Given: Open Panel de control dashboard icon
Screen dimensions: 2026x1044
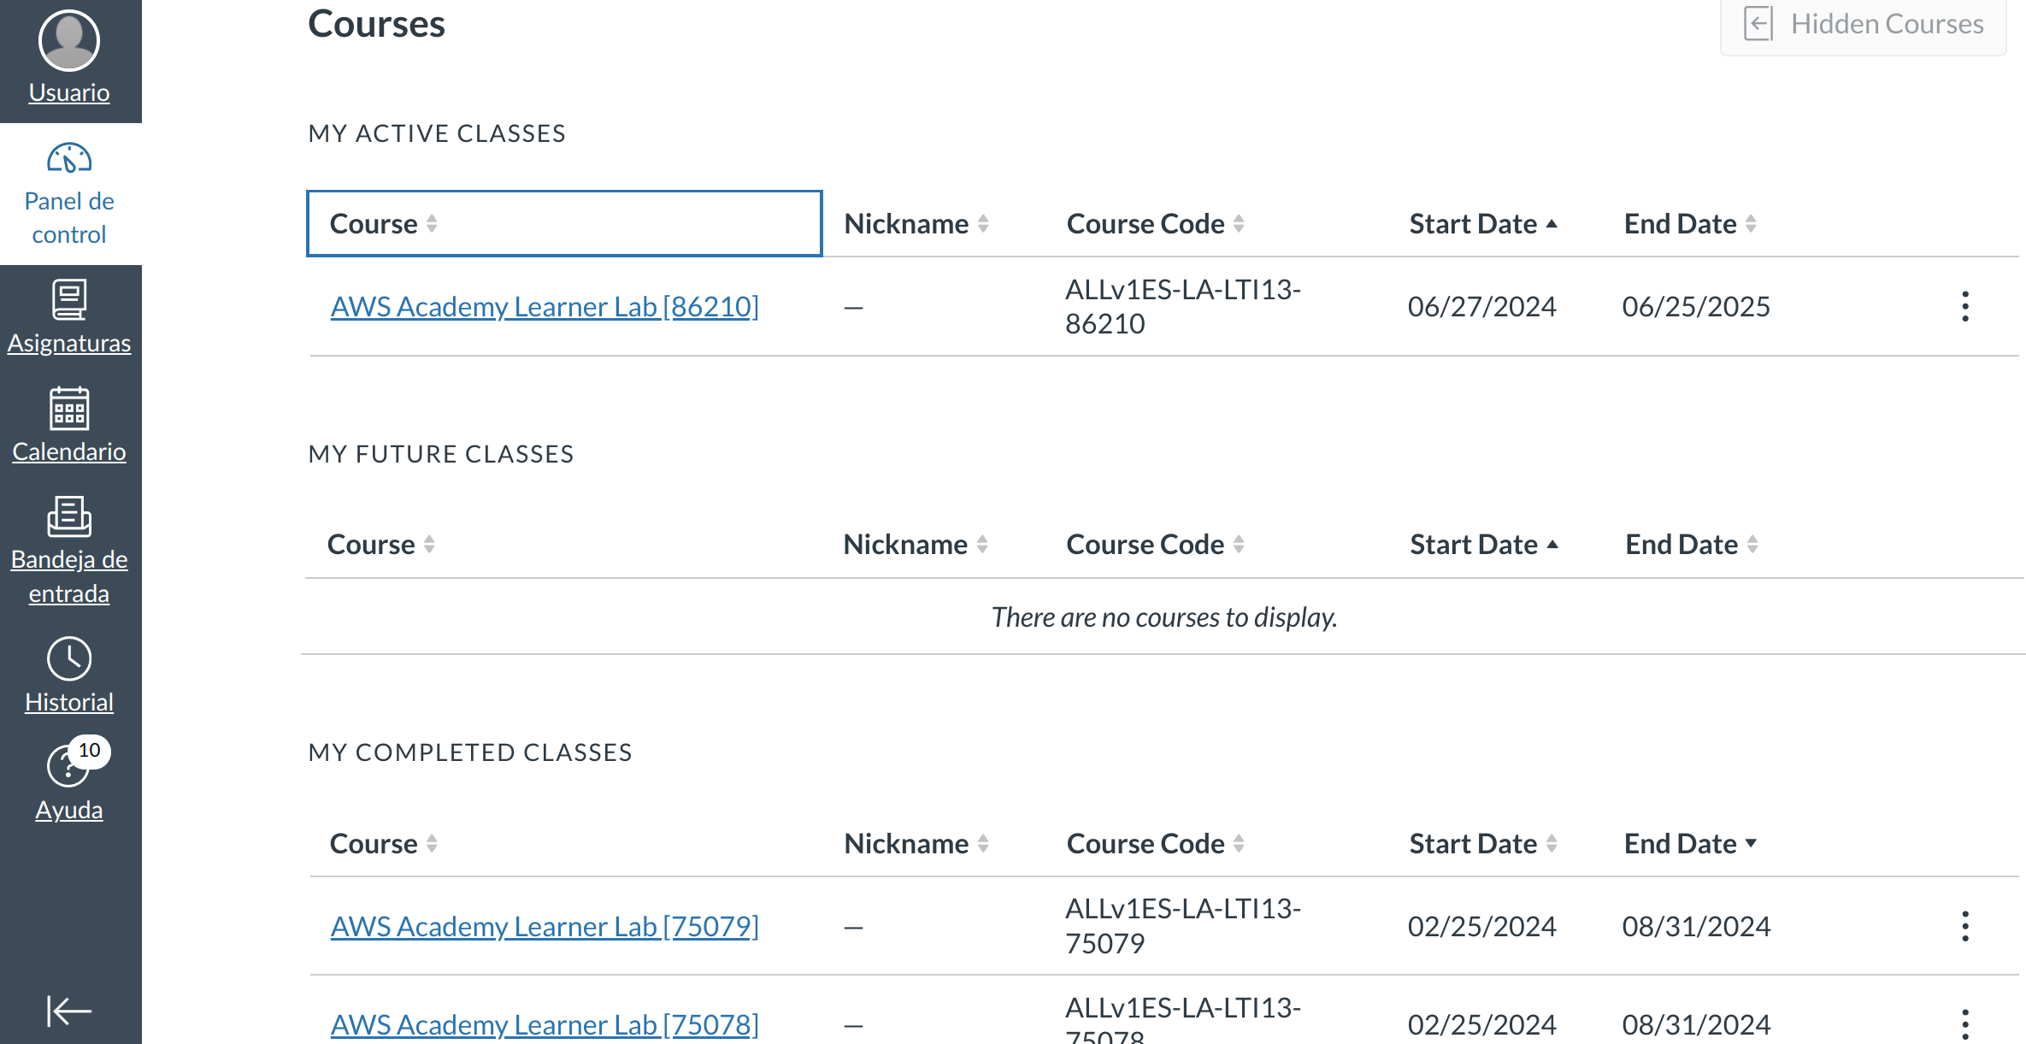Looking at the screenshot, I should point(69,158).
